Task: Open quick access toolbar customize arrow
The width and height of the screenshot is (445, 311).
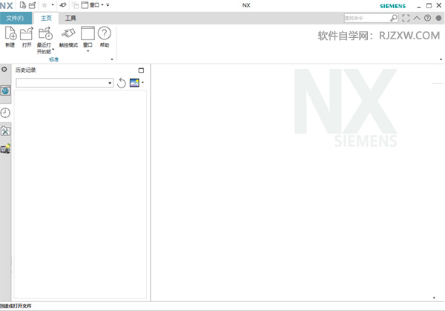Action: pos(108,5)
